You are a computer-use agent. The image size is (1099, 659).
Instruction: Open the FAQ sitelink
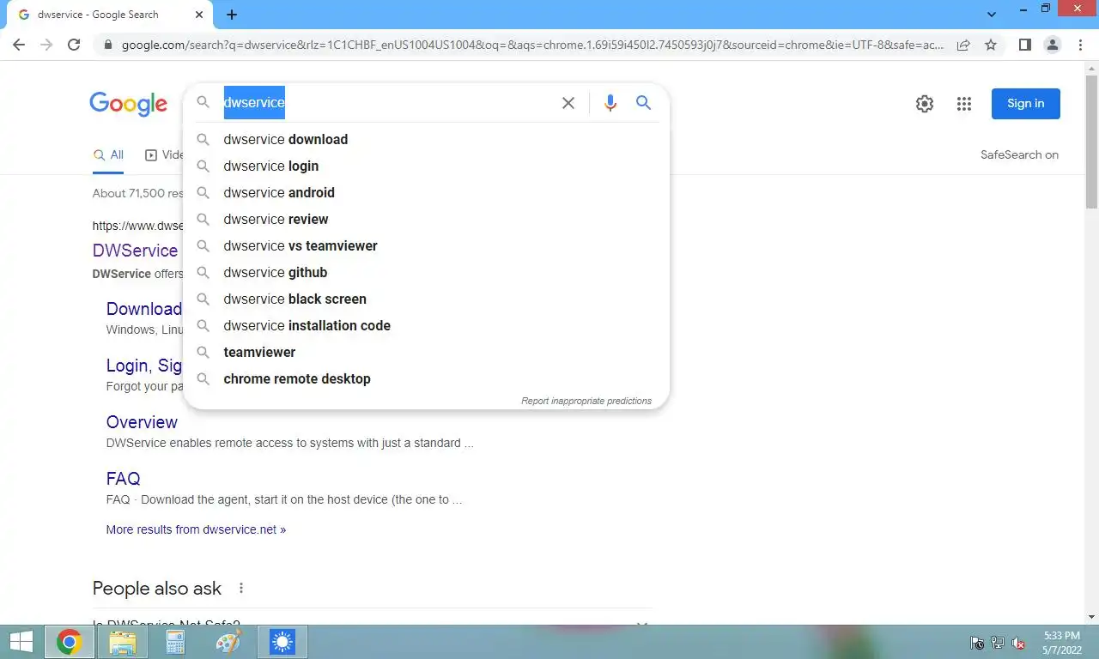(123, 479)
